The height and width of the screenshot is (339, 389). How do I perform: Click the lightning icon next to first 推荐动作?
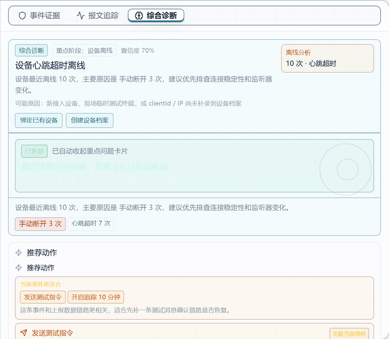[x=19, y=253]
